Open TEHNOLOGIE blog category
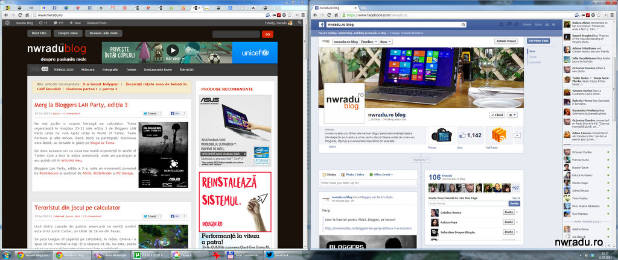Screen dimensions: 618x260 [x=63, y=70]
